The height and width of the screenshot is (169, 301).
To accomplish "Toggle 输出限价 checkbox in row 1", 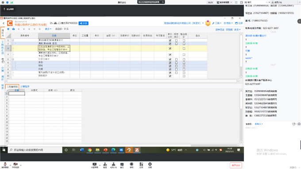I will coord(184,40).
